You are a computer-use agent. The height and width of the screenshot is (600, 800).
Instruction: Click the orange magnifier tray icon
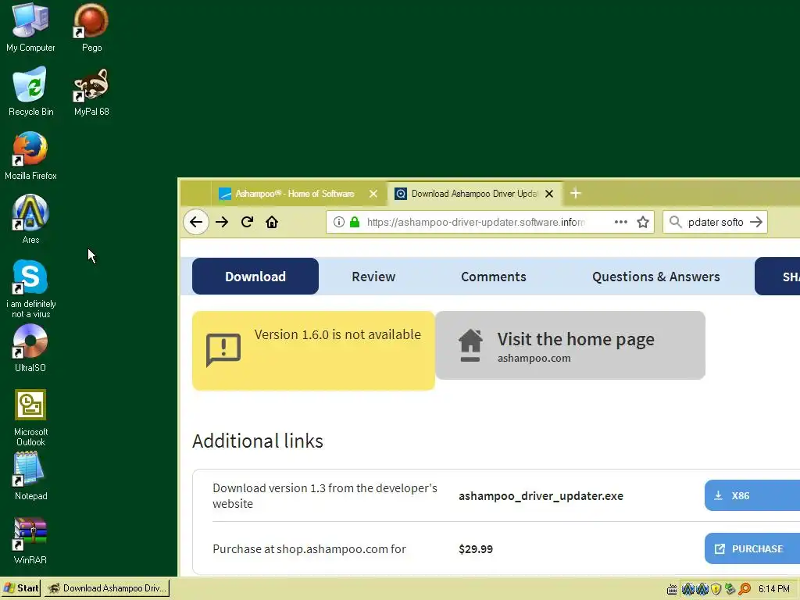745,589
